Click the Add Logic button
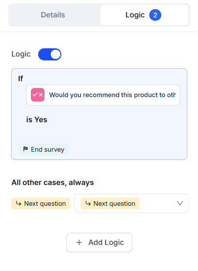198x271 pixels. [99, 242]
